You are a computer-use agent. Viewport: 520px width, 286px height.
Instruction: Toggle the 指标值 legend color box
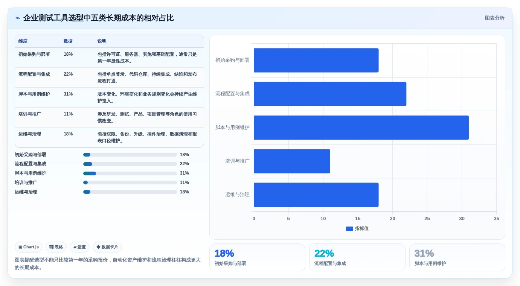pos(349,229)
